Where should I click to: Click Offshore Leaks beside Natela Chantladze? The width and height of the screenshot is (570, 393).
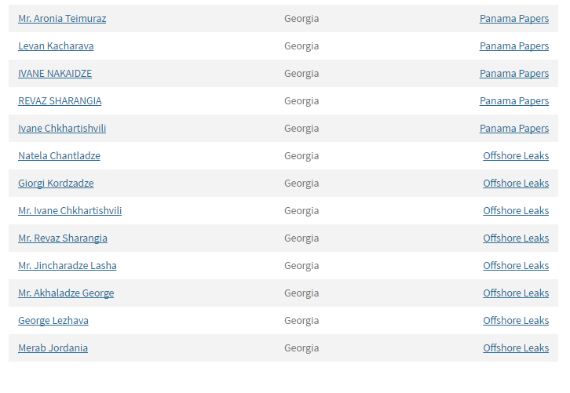(x=516, y=156)
